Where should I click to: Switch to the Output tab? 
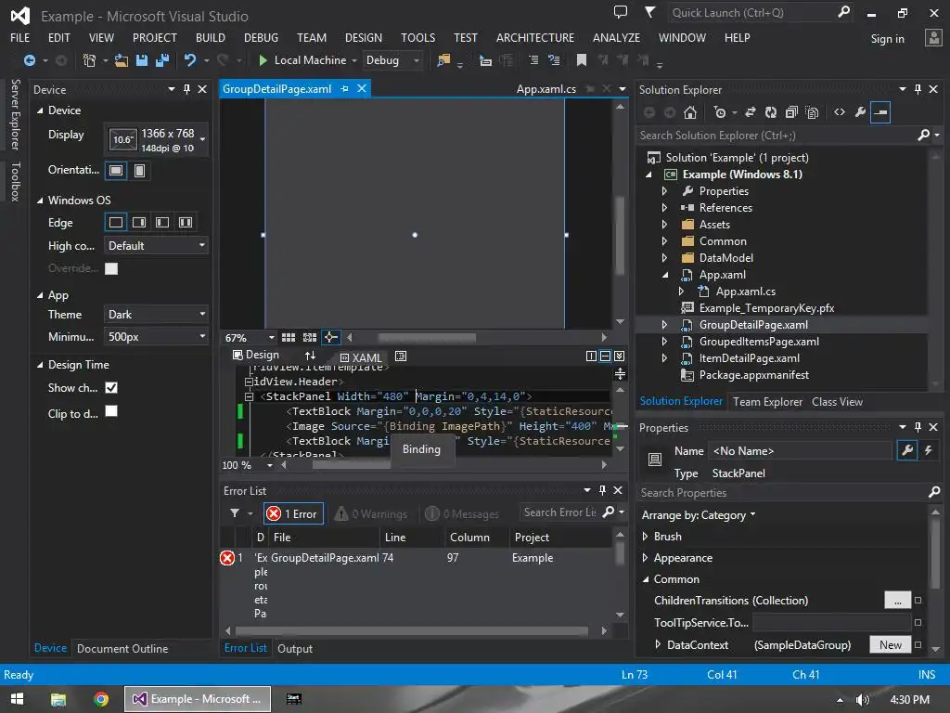[x=294, y=649]
